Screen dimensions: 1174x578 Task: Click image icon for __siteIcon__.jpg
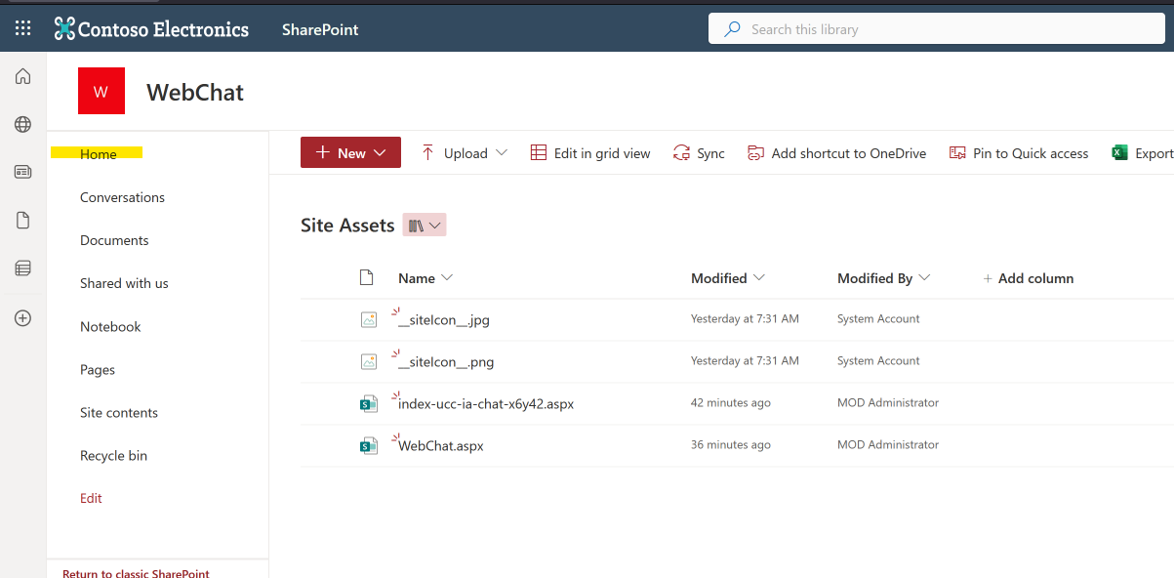pos(368,319)
